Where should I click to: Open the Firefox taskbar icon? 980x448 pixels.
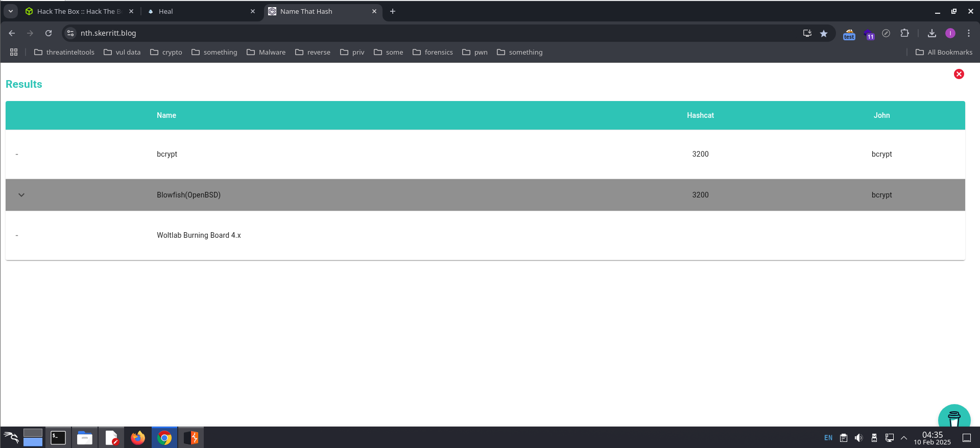[138, 438]
